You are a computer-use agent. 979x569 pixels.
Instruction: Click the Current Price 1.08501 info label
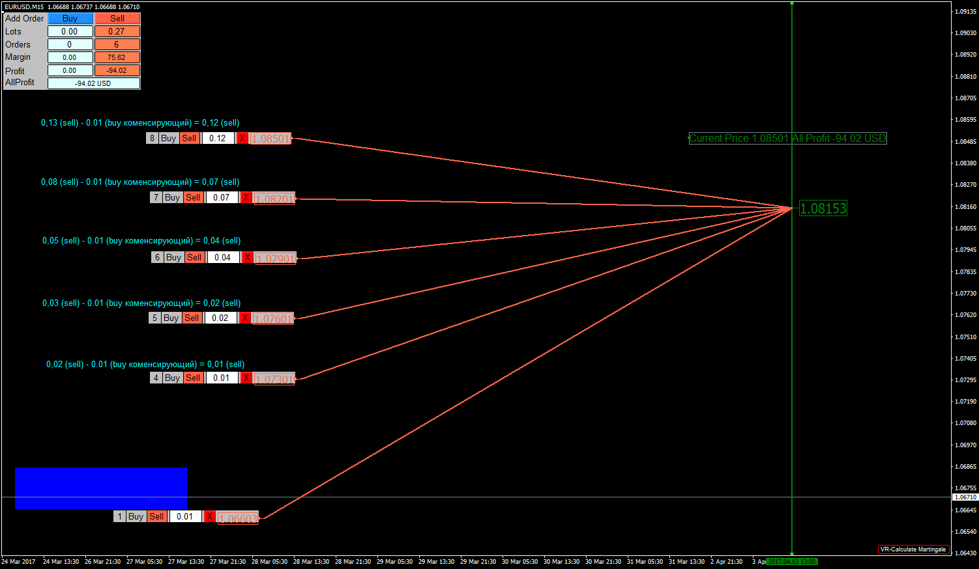pos(788,138)
